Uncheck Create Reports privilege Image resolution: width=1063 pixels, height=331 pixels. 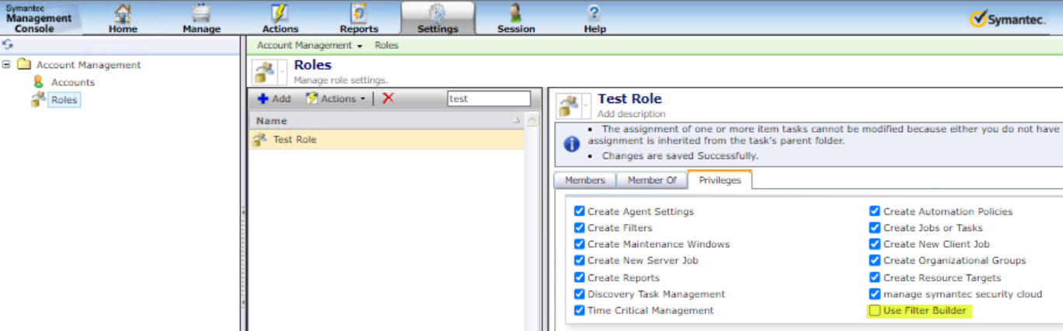[579, 278]
